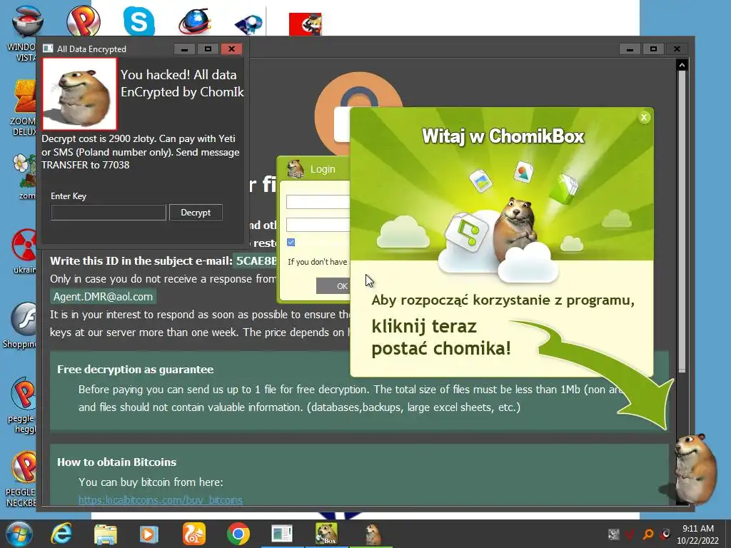The image size is (731, 548).
Task: Switch to hamster app taskbar icon
Action: coord(372,534)
